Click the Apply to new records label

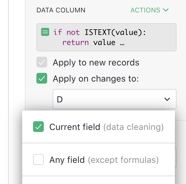pos(96,62)
